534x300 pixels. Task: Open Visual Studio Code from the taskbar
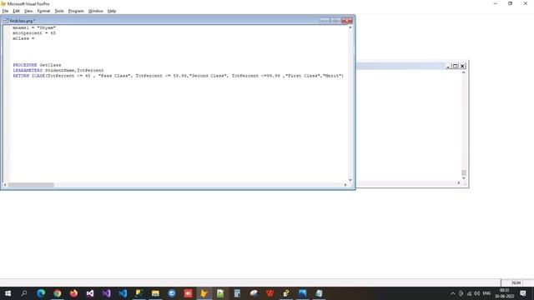pyautogui.click(x=123, y=293)
